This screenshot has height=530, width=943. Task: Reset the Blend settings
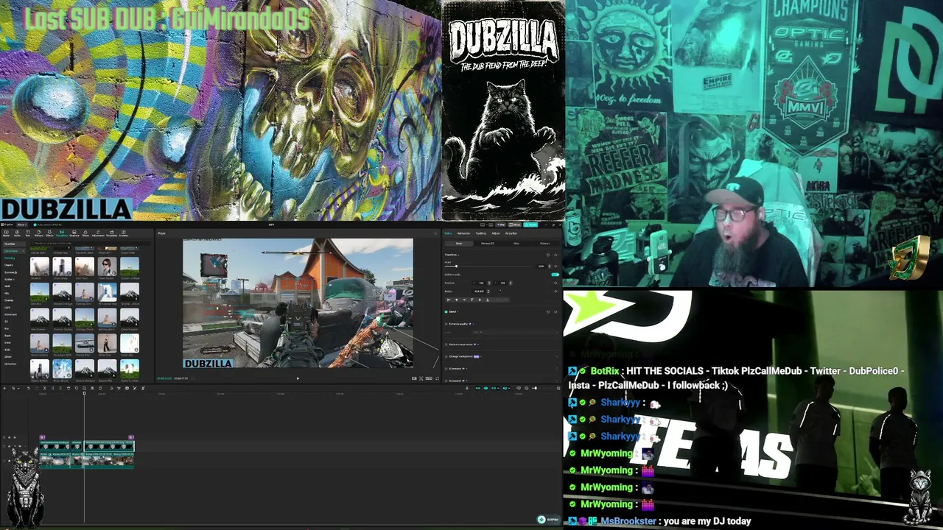547,311
